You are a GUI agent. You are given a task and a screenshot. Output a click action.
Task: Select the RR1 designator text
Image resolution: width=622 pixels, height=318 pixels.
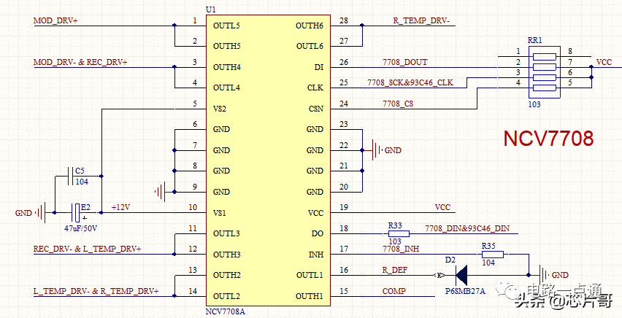click(534, 40)
